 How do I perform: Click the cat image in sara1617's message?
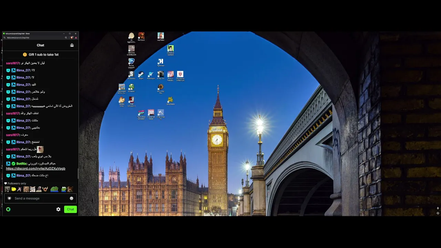point(40,149)
